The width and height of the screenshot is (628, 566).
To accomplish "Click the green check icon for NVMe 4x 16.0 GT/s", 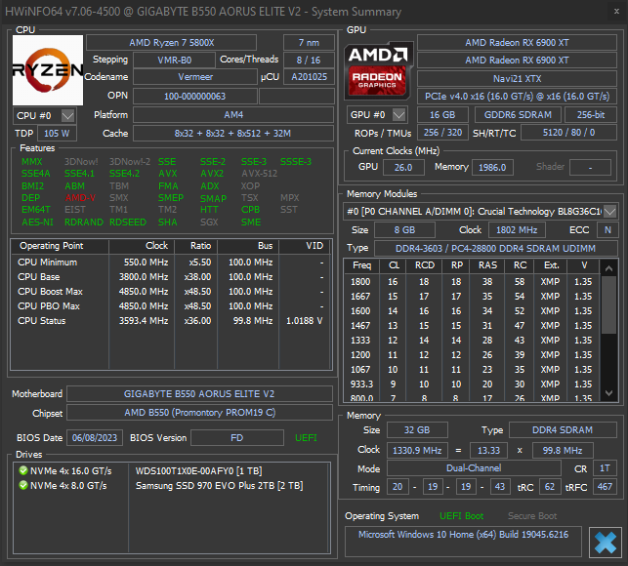I will click(23, 470).
